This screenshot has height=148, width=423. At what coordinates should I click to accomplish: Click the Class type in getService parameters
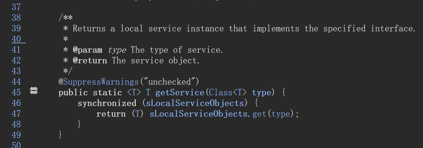tap(221, 93)
